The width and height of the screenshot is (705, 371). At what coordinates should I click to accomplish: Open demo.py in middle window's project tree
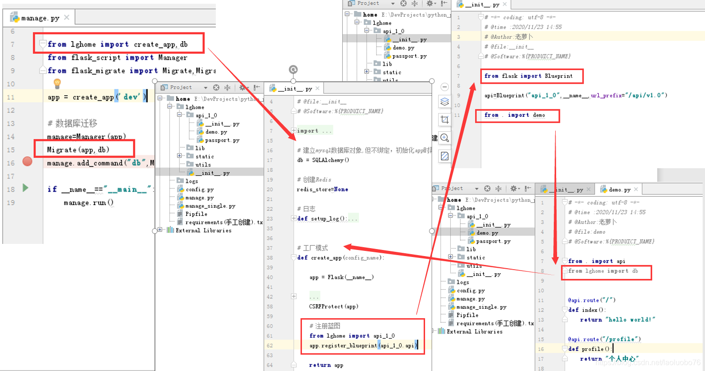(x=212, y=132)
